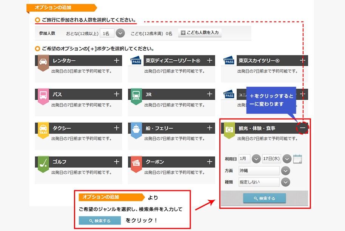
Task: Open the month dropdown for 利用日
Action: 256,159
